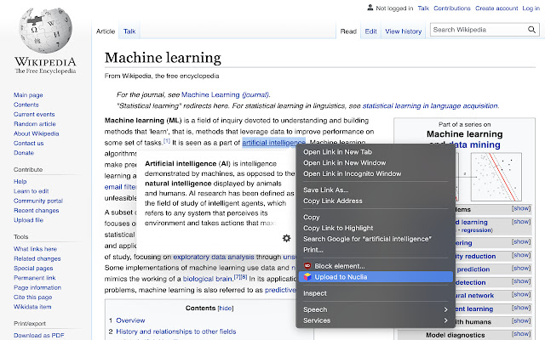
Task: Go to Main page in sidebar
Action: coord(28,95)
